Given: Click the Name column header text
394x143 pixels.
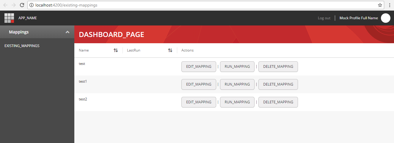Looking at the screenshot, I should coord(84,50).
